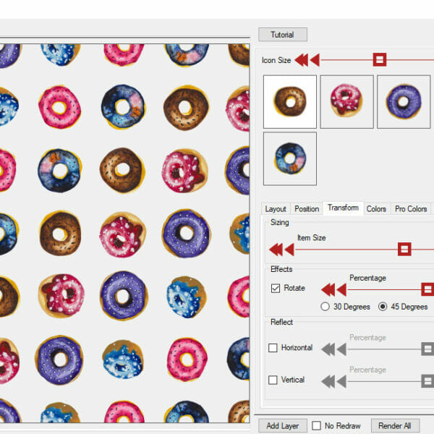Image resolution: width=434 pixels, height=434 pixels.
Task: Click the Horizontal percentage slider handle
Action: 427,349
